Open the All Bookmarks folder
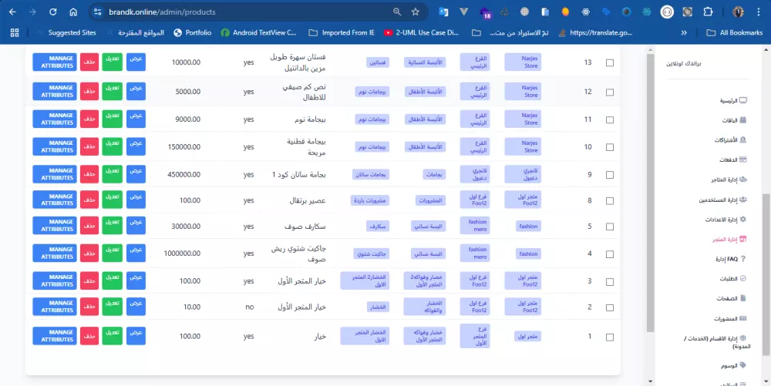This screenshot has width=771, height=386. click(734, 33)
